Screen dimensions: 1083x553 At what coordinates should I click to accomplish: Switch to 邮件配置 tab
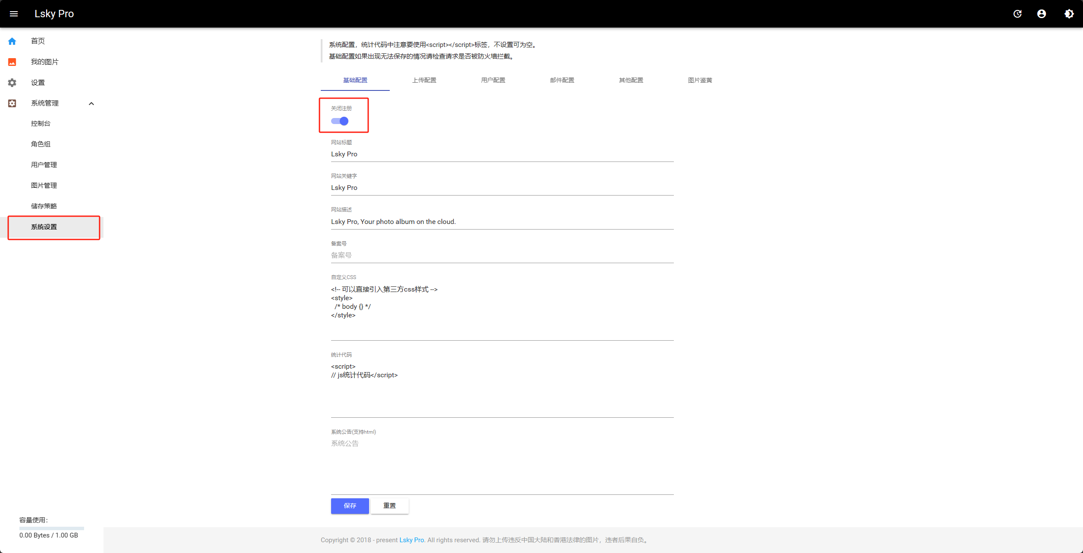pos(562,81)
